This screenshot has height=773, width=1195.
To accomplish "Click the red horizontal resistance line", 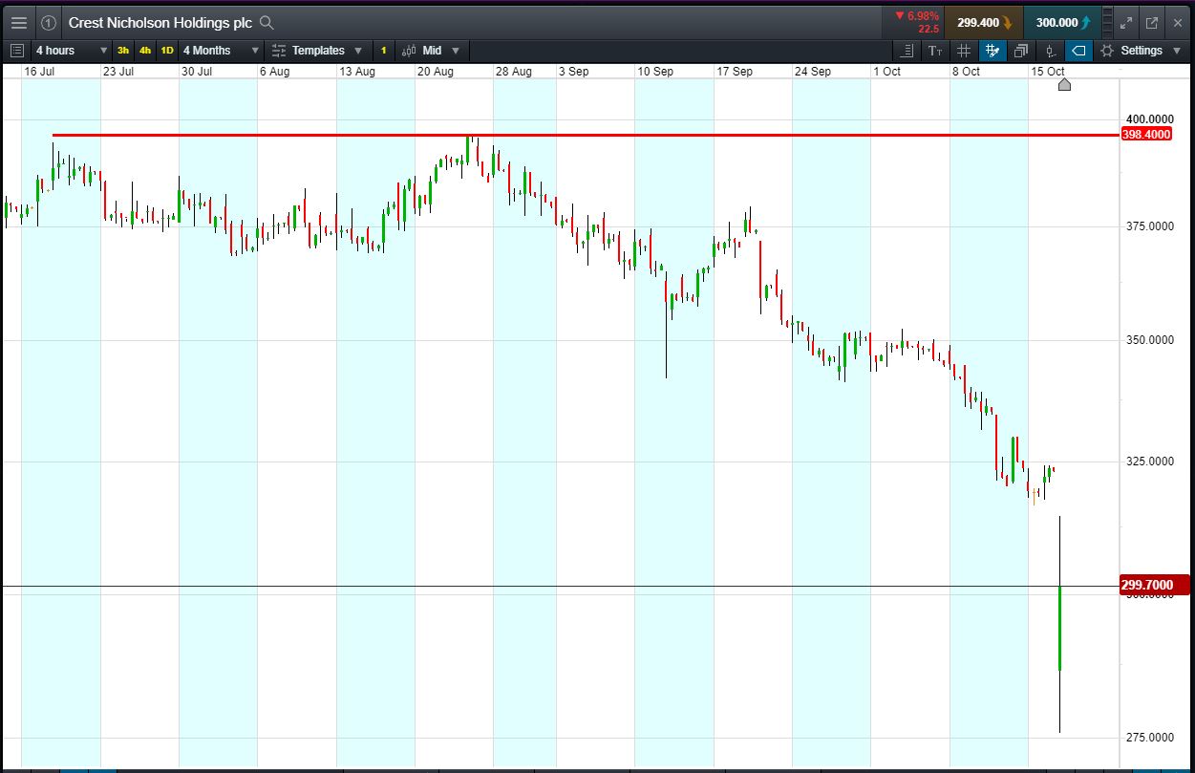I will point(585,135).
